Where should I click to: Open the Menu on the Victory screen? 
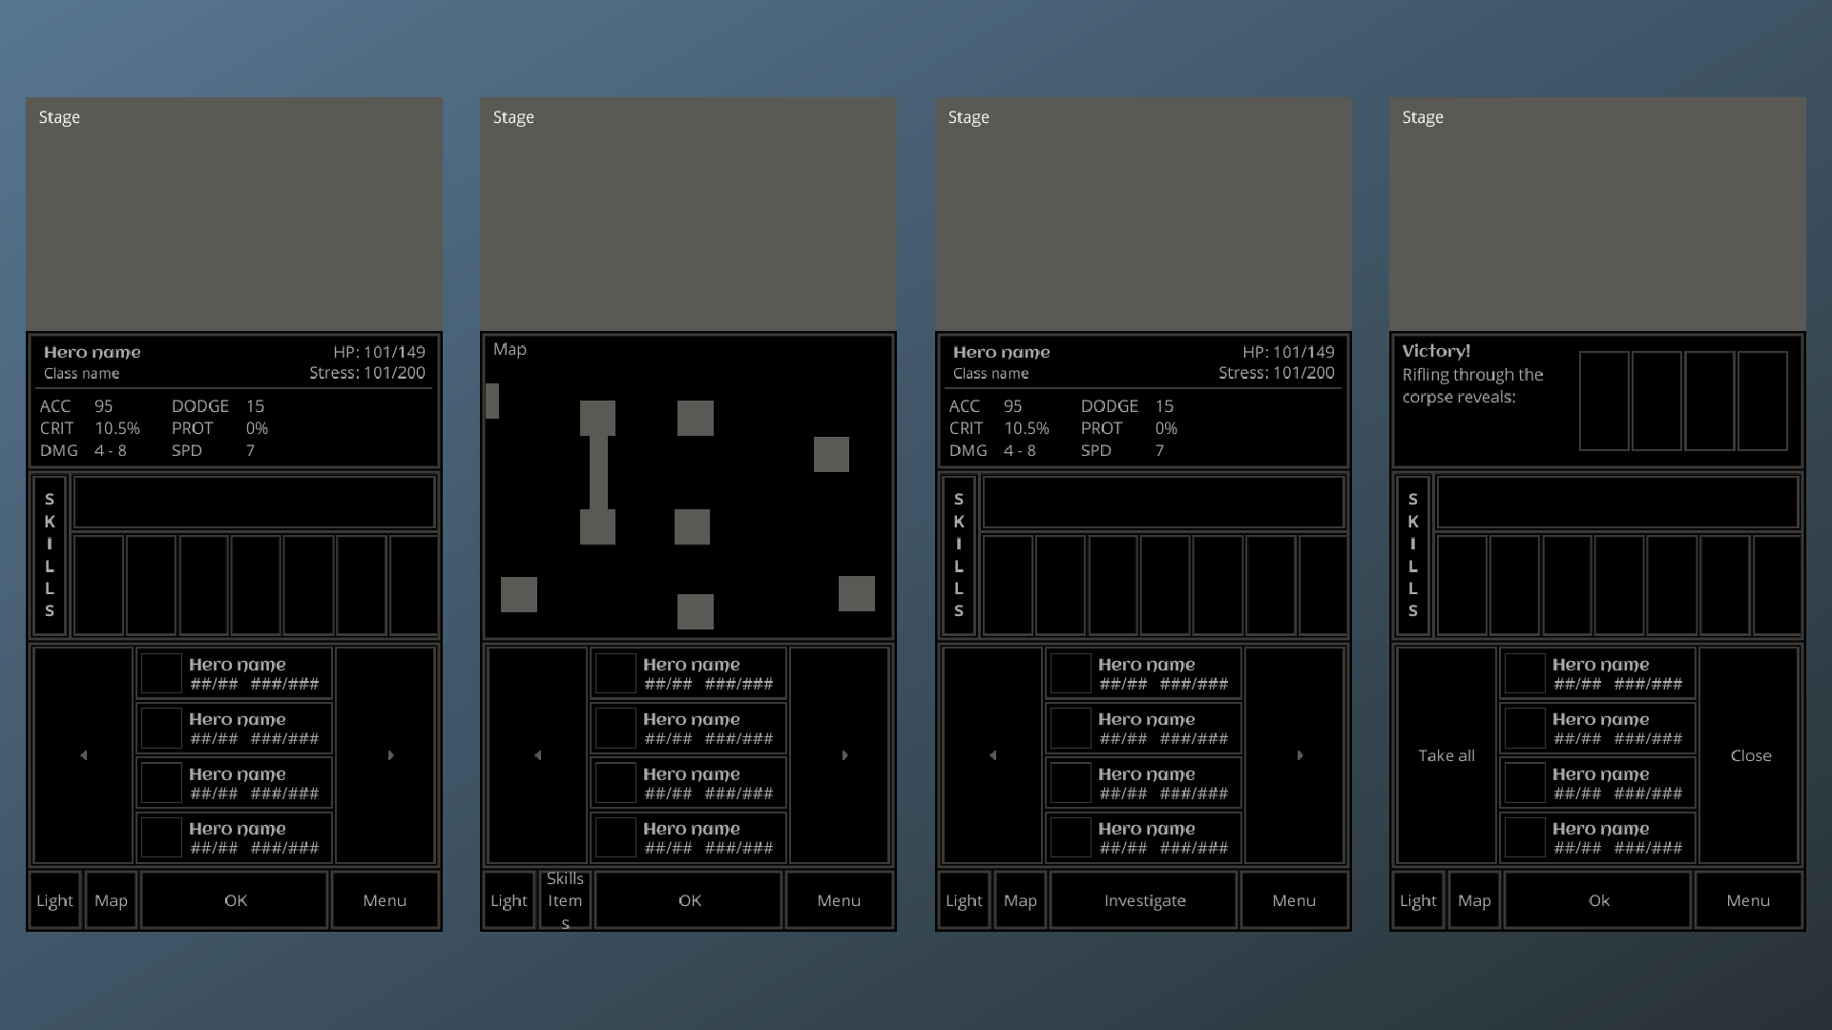[1748, 900]
